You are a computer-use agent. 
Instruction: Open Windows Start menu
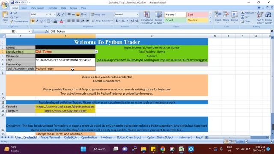[x=83, y=149]
